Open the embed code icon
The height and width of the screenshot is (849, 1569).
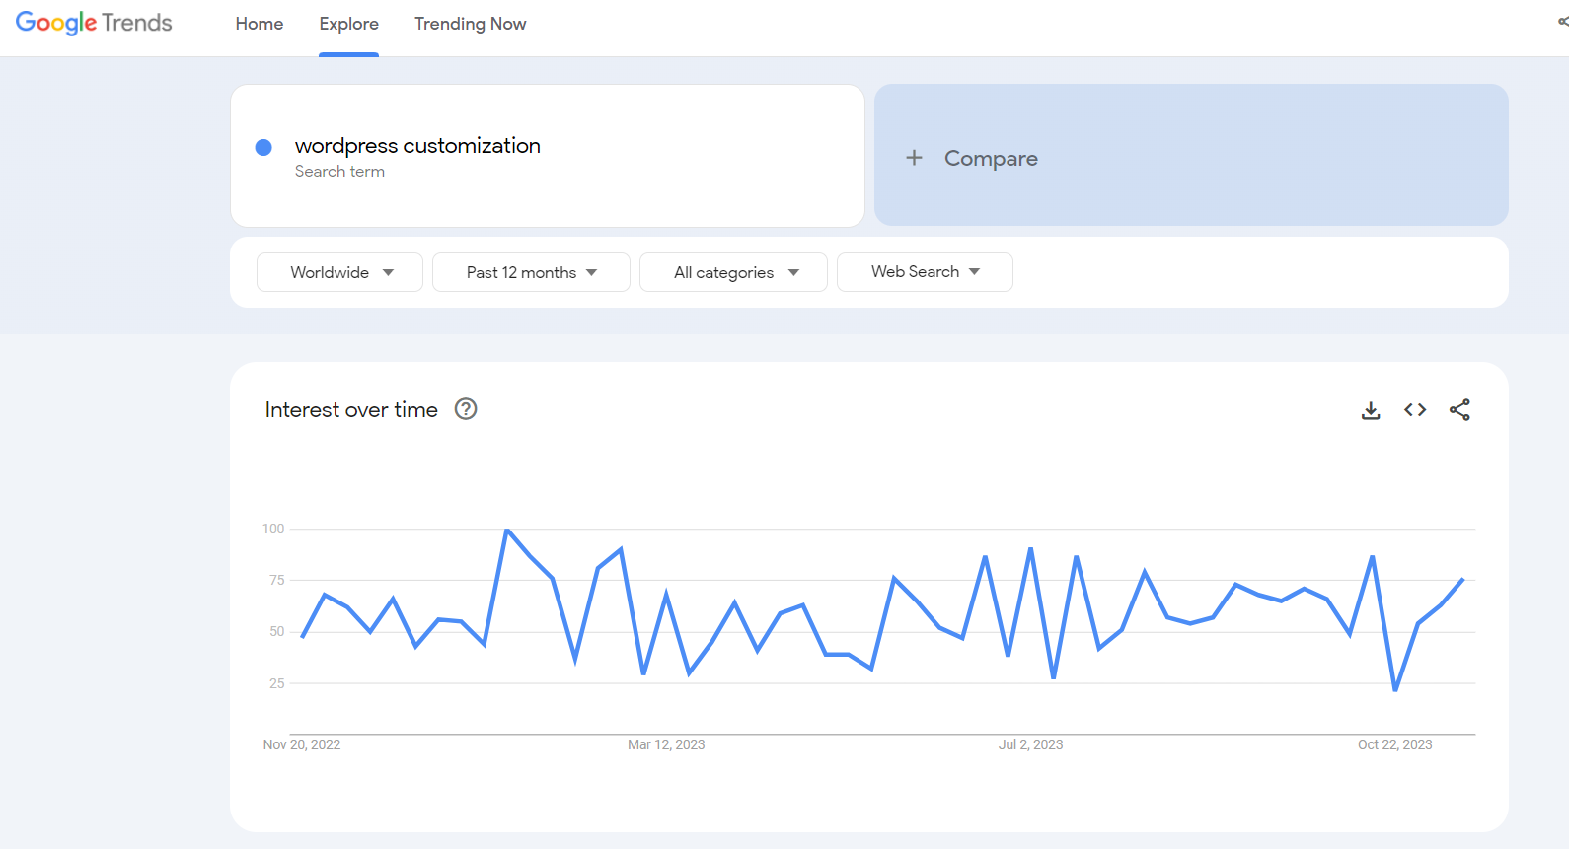point(1415,410)
